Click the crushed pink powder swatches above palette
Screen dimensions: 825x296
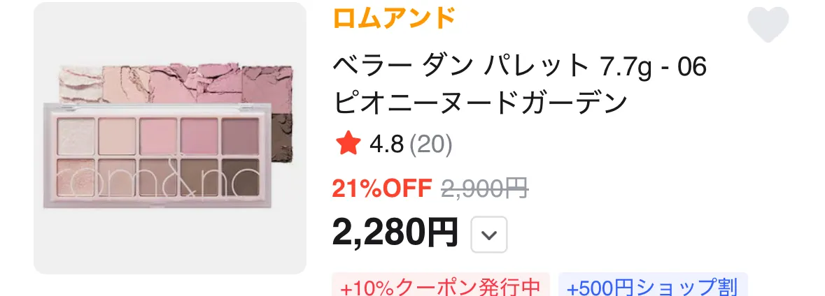coord(176,84)
